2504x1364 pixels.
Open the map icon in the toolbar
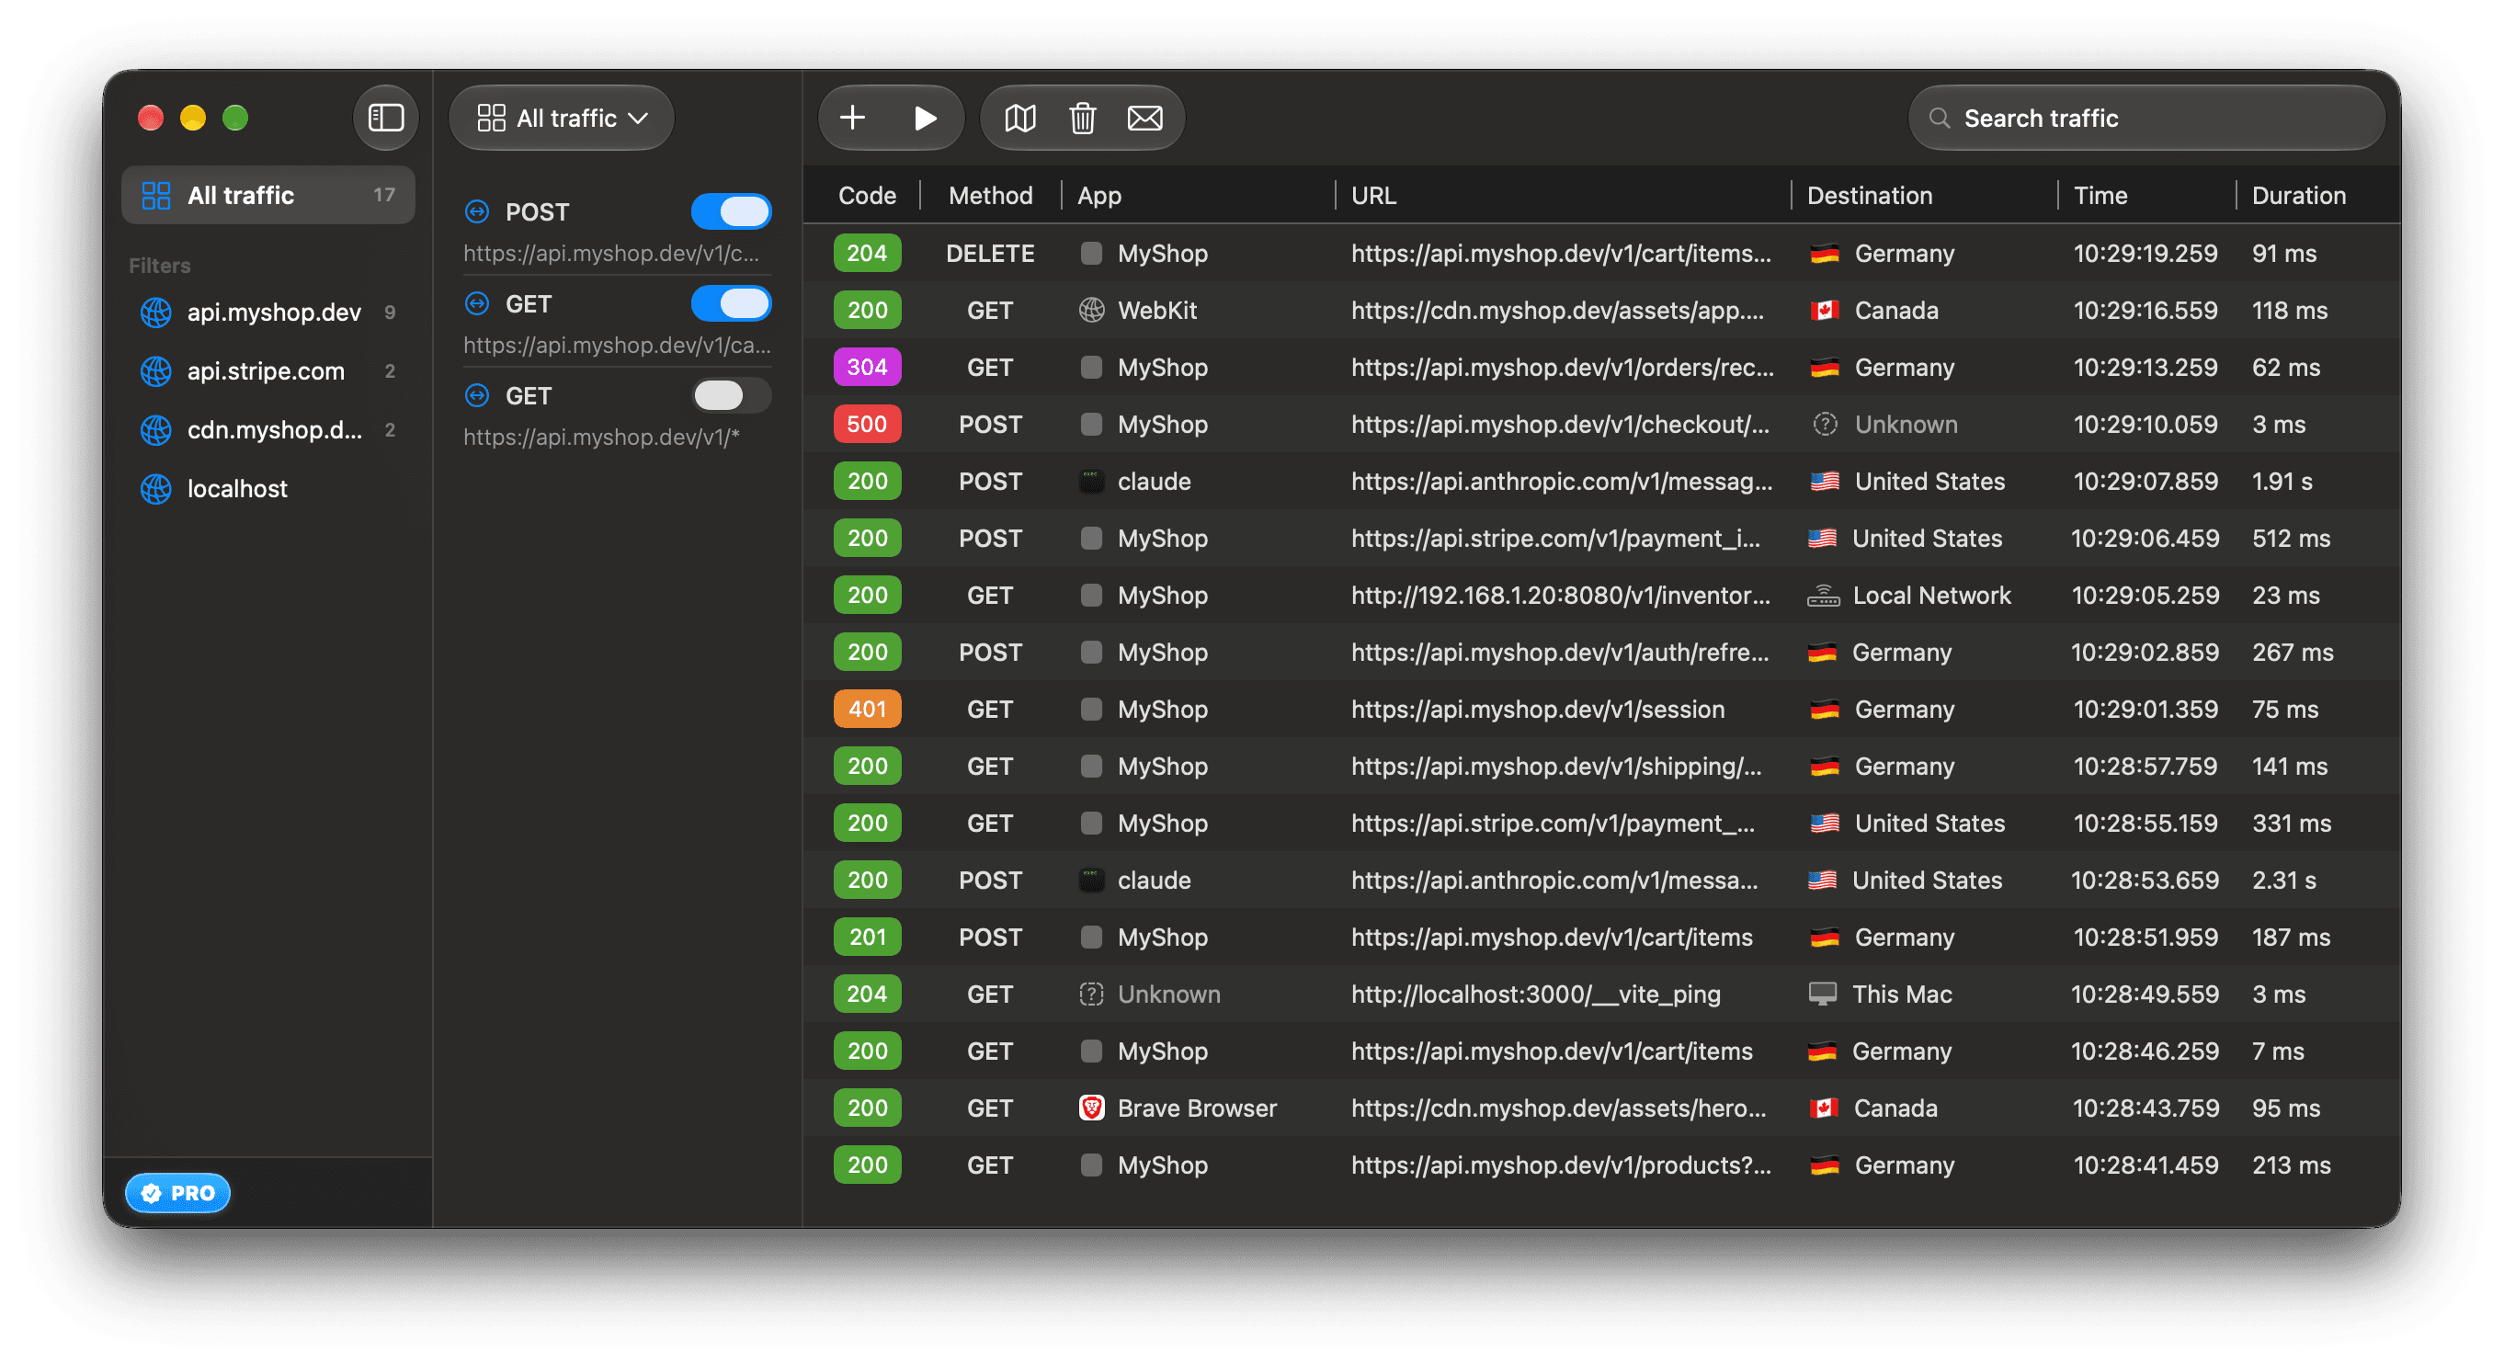point(1019,118)
